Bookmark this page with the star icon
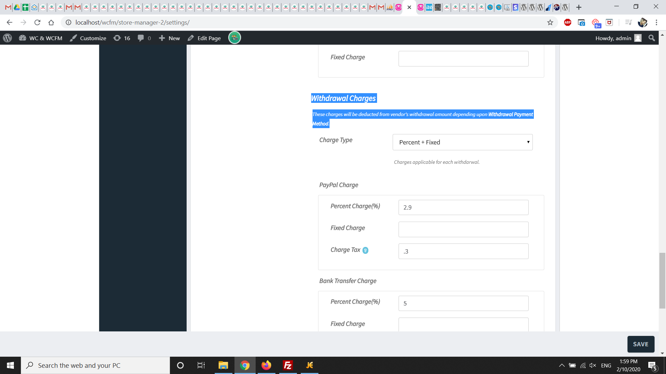This screenshot has height=374, width=666. coord(550,23)
